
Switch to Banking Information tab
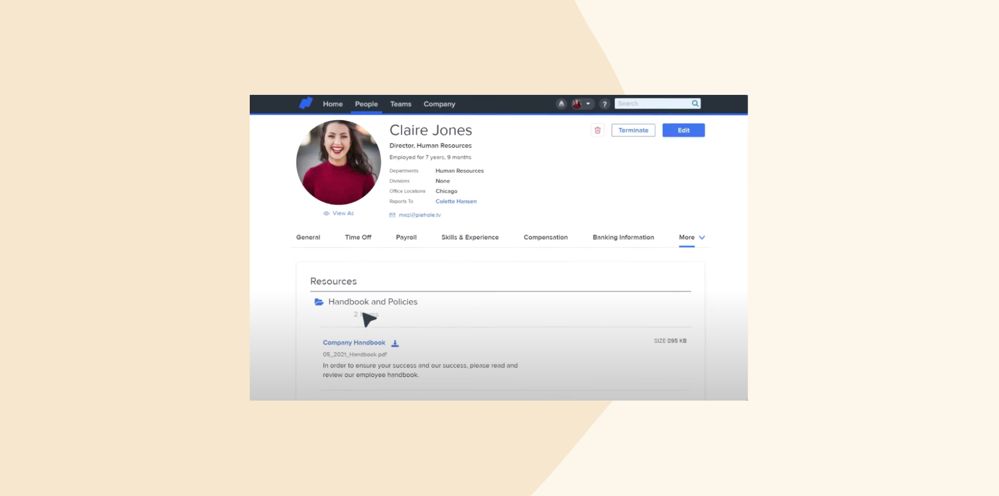click(623, 237)
